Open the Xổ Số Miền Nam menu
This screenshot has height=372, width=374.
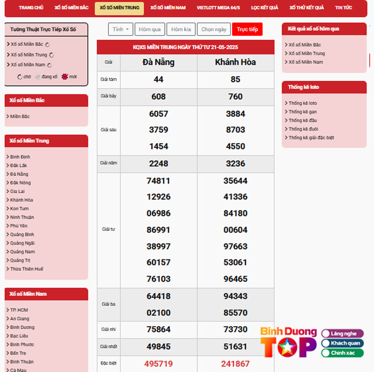click(168, 8)
